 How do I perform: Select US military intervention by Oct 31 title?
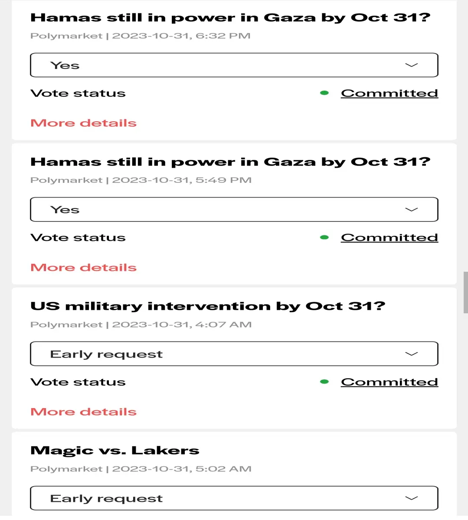coord(208,306)
